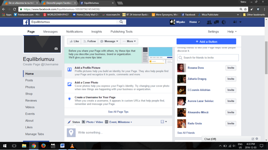Viewport: 268px width, 150px height.
Task: Click the camera icon on profile picture
Action: coord(56,49)
